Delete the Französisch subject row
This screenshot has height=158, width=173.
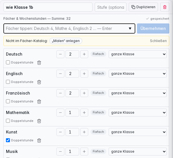point(39,102)
